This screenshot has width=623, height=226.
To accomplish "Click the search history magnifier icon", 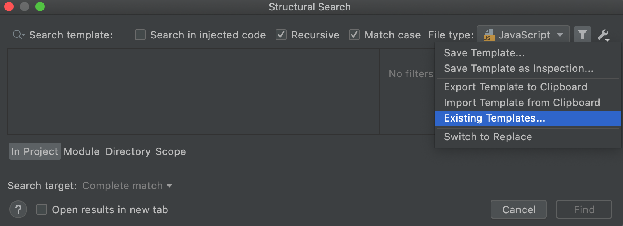I will [x=18, y=35].
